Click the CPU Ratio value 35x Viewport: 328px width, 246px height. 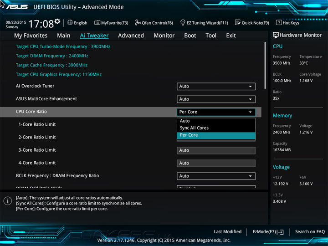click(276, 98)
